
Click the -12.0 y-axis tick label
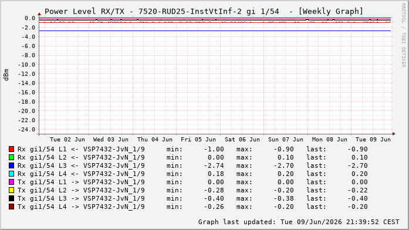point(26,74)
